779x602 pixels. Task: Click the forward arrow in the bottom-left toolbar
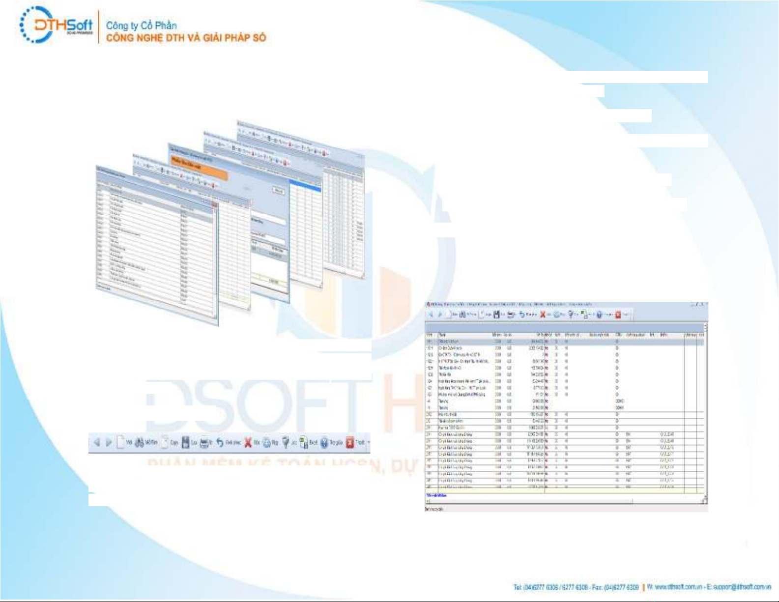pyautogui.click(x=109, y=443)
